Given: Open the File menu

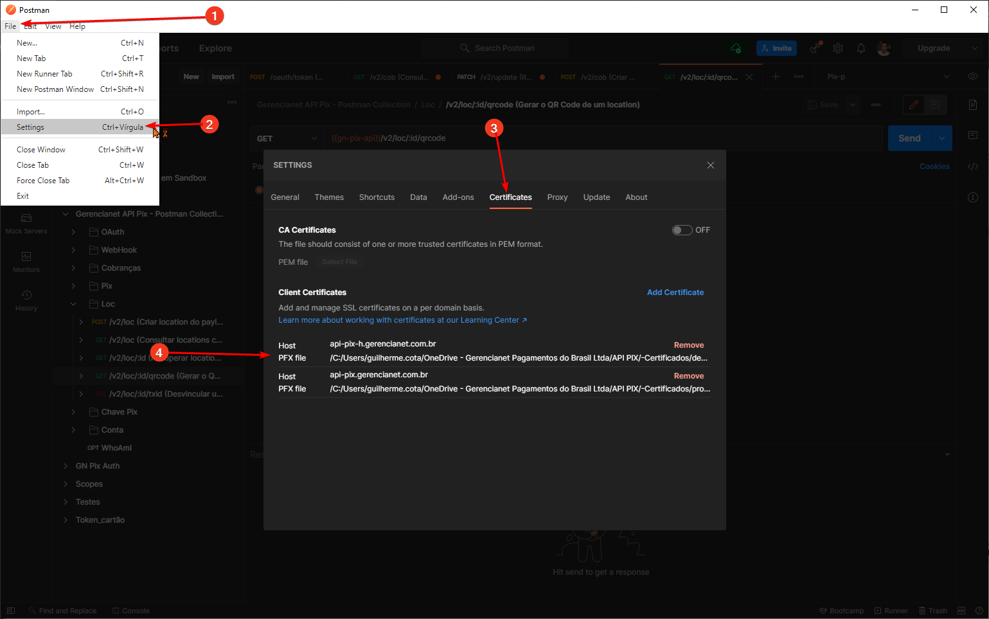Looking at the screenshot, I should click(10, 26).
